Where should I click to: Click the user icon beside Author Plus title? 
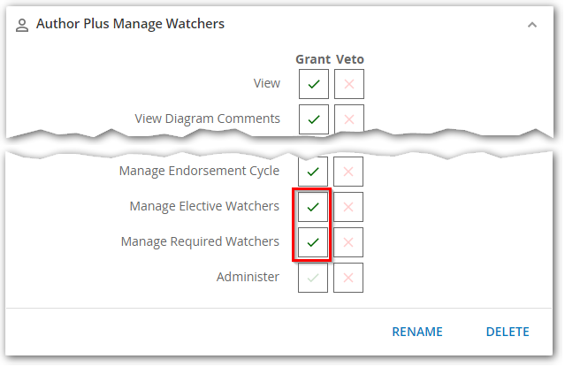point(23,25)
